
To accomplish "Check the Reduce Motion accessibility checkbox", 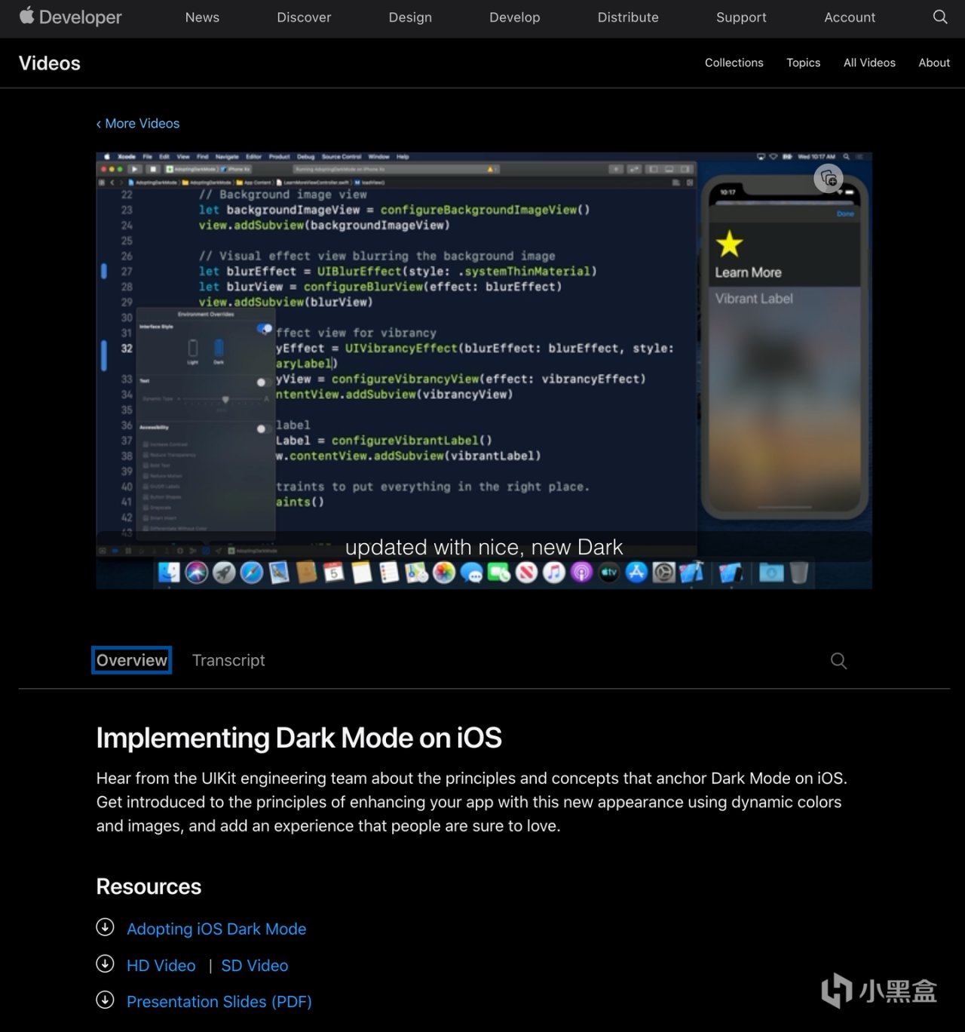I will pyautogui.click(x=146, y=476).
